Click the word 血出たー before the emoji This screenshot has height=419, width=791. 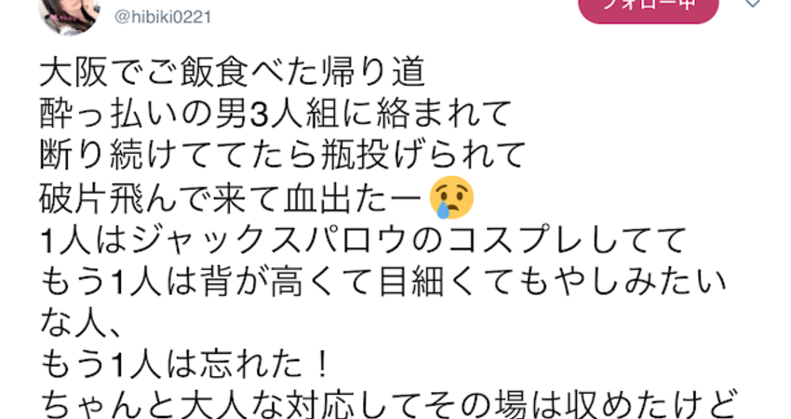pos(354,198)
